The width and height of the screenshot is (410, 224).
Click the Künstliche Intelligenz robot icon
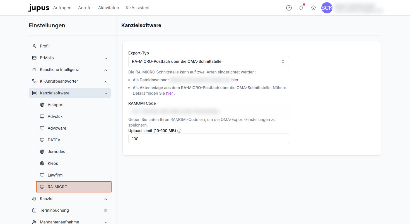pos(34,70)
